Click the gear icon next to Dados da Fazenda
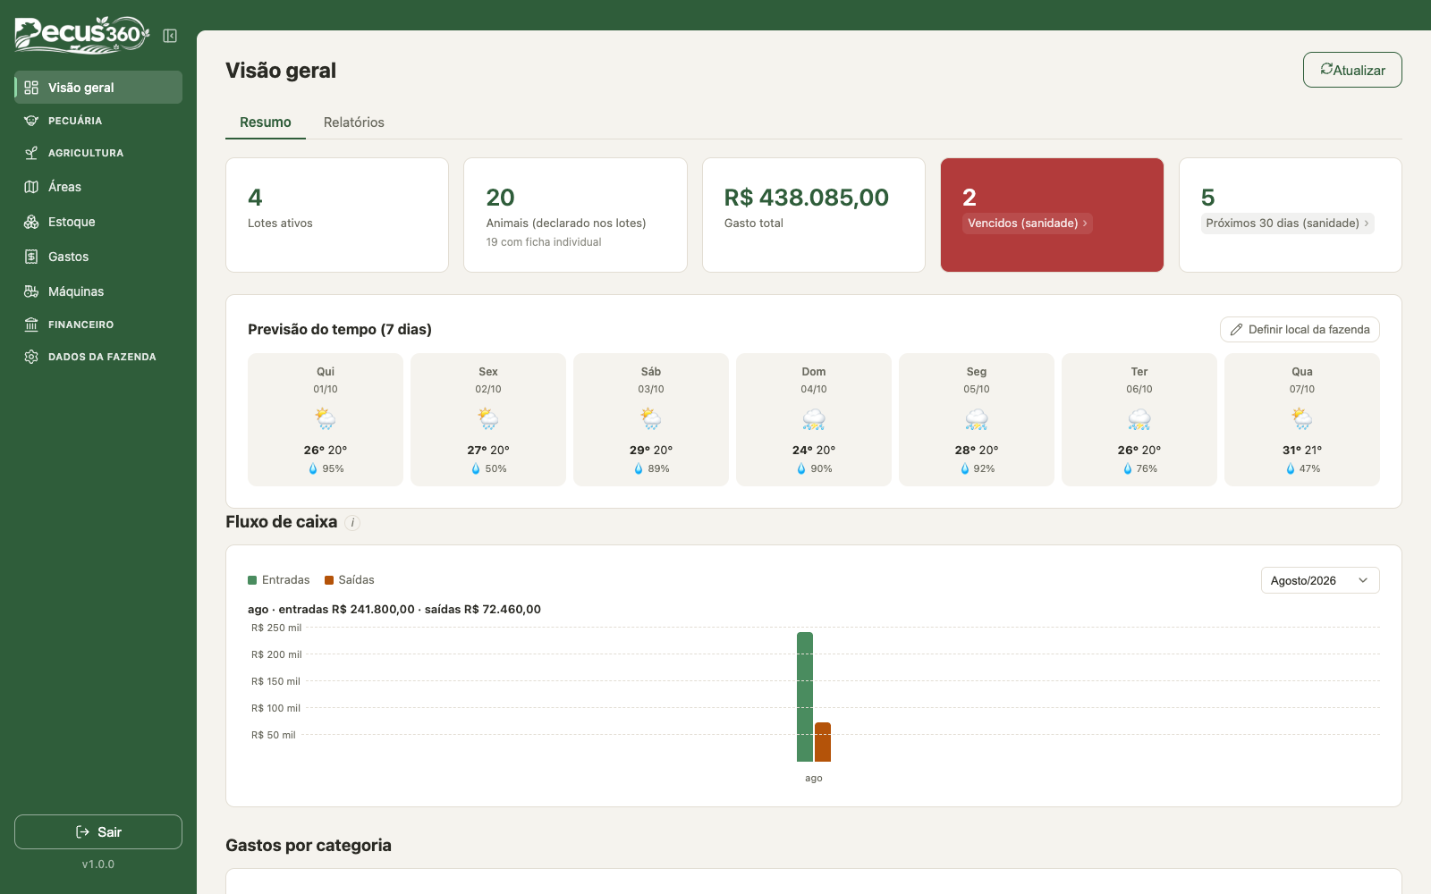The image size is (1431, 894). 31,357
